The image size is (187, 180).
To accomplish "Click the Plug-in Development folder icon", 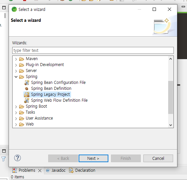I will (x=21, y=65).
